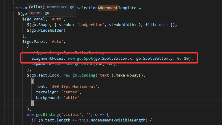Image resolution: width=222 pixels, height=125 pixels.
Task: Click the 'white' string value
Action: 71,98
